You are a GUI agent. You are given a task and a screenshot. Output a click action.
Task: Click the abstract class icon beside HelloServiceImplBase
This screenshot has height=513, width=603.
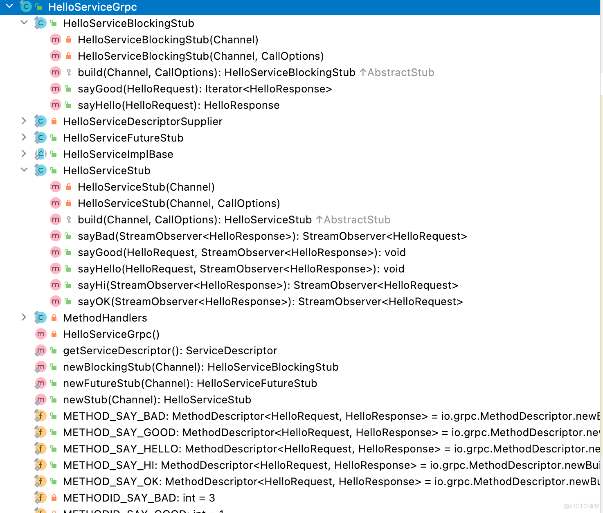(40, 154)
